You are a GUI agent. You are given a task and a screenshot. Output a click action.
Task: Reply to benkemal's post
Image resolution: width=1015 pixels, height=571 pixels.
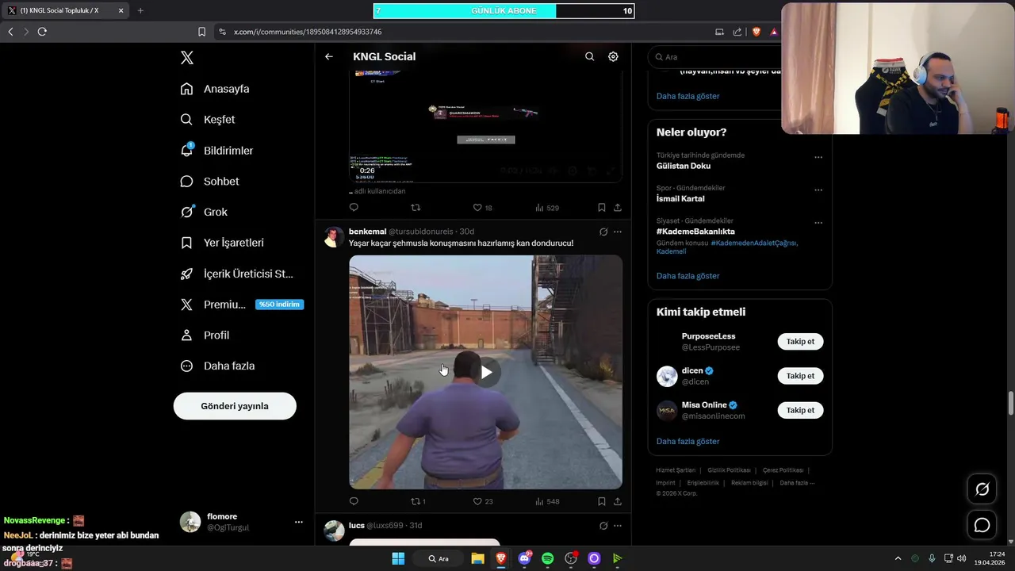354,501
